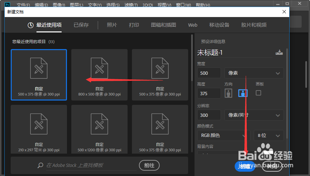Open the 帮助(H) menu
Image resolution: width=310 pixels, height=176 pixels.
pyautogui.click(x=203, y=5)
